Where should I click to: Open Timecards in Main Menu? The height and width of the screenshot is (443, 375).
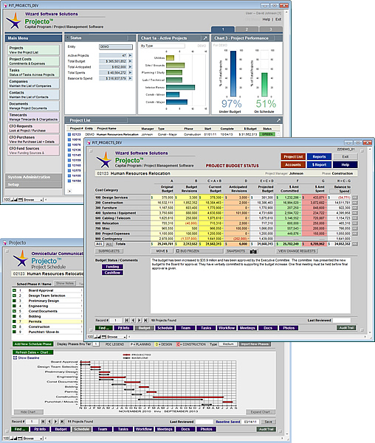tap(33, 117)
